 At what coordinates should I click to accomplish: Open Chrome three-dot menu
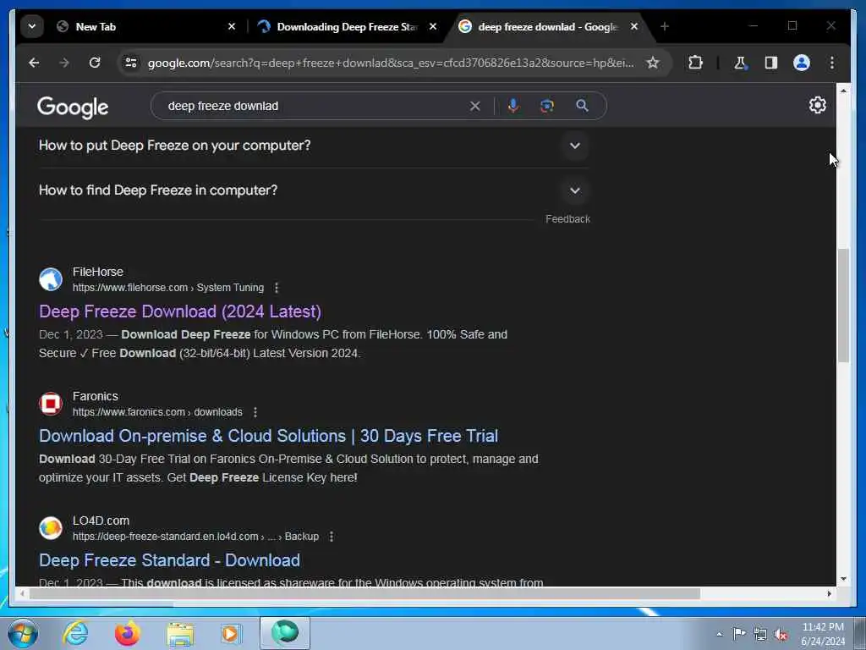tap(832, 63)
